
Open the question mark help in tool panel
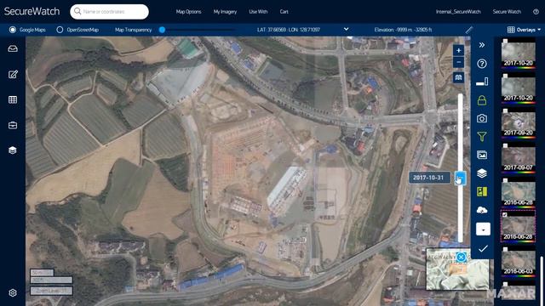coord(482,64)
